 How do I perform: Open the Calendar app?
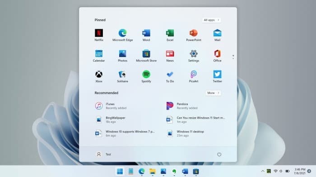99,56
